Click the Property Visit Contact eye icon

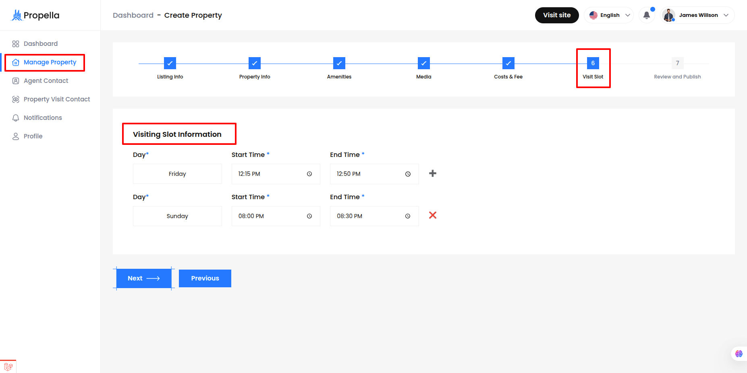tap(16, 99)
